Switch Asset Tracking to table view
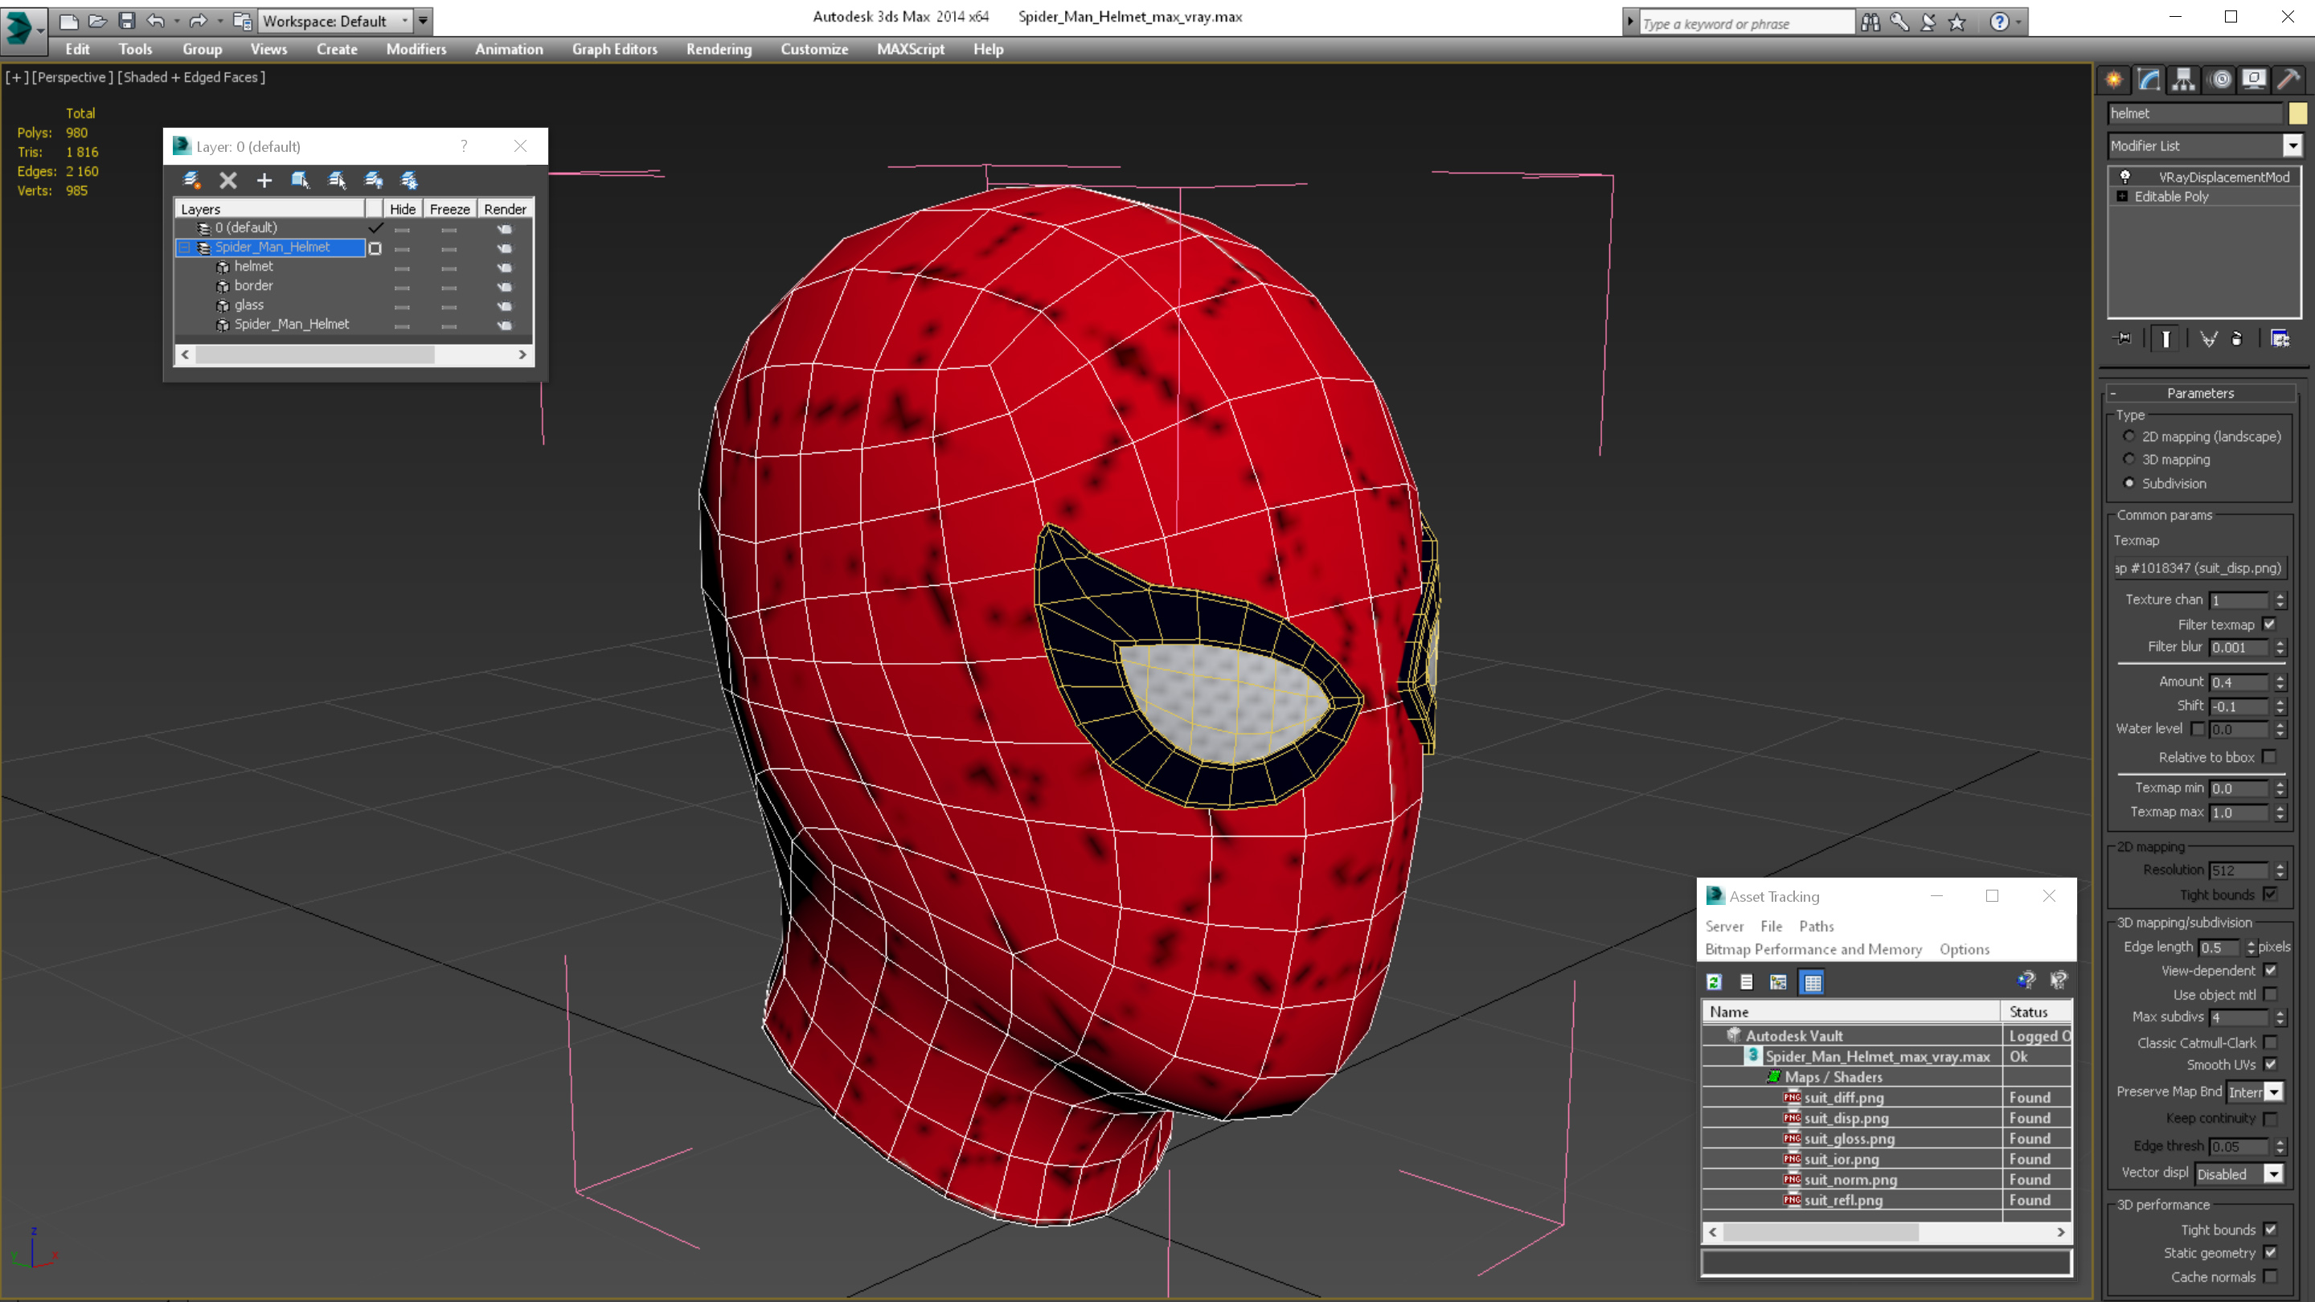This screenshot has height=1302, width=2315. 1813,982
